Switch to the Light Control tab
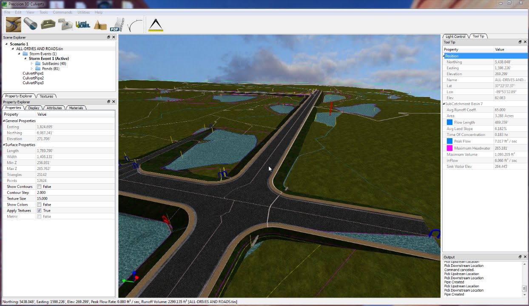Screen dimensions: 529x306 pyautogui.click(x=455, y=37)
